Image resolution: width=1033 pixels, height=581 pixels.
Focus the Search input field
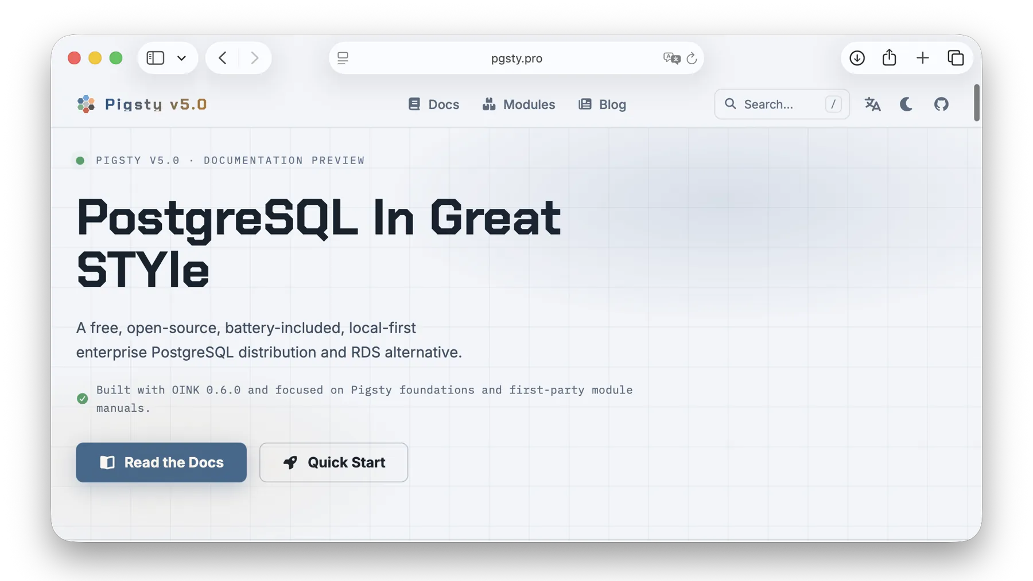coord(782,104)
